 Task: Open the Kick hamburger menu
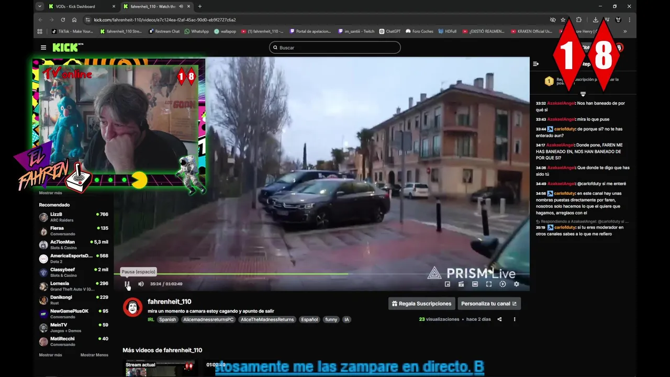pyautogui.click(x=43, y=48)
